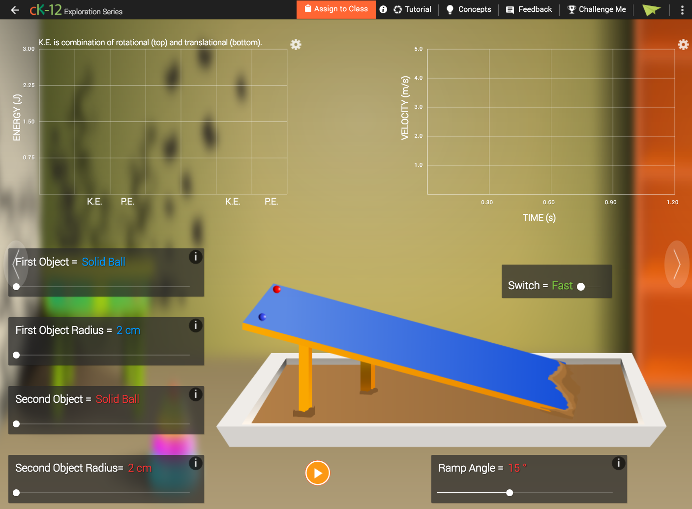The image size is (692, 509).
Task: Click the info toggle on Ramp Angle panel
Action: click(618, 463)
